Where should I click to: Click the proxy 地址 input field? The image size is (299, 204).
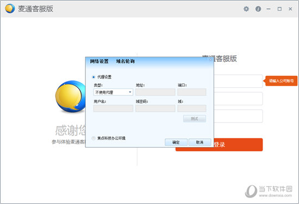coord(155,92)
